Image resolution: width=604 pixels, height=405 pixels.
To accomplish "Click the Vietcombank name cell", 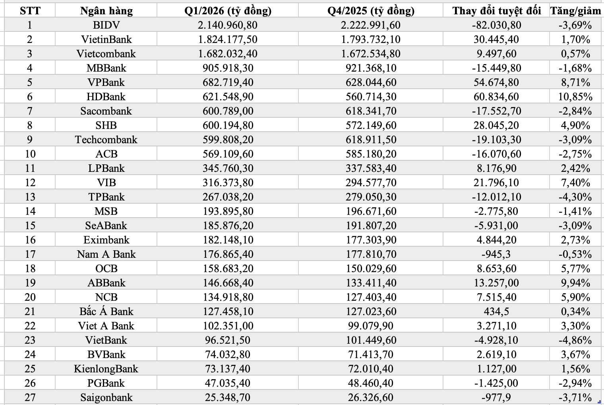I will click(x=106, y=54).
